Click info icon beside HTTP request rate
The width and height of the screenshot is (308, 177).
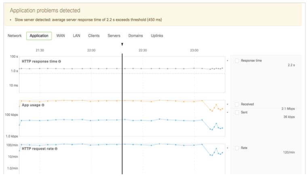[x=56, y=149]
